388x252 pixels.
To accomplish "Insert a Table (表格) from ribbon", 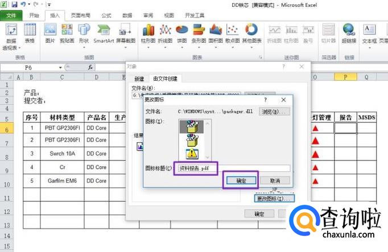I will (x=30, y=34).
